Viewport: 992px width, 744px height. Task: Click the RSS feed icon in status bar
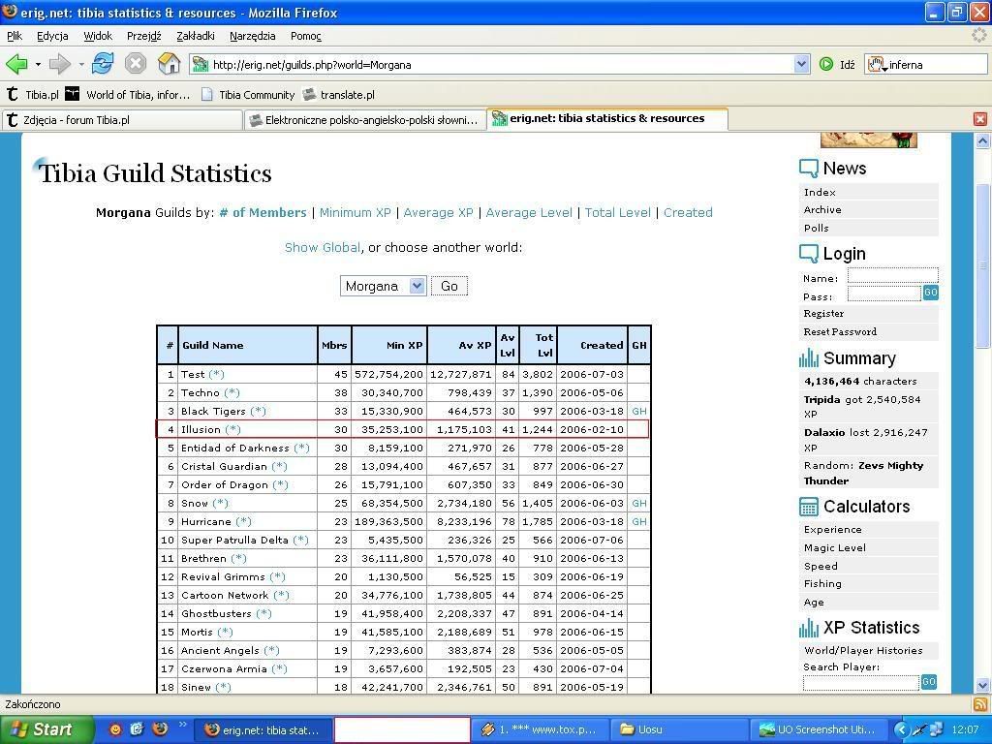click(979, 704)
